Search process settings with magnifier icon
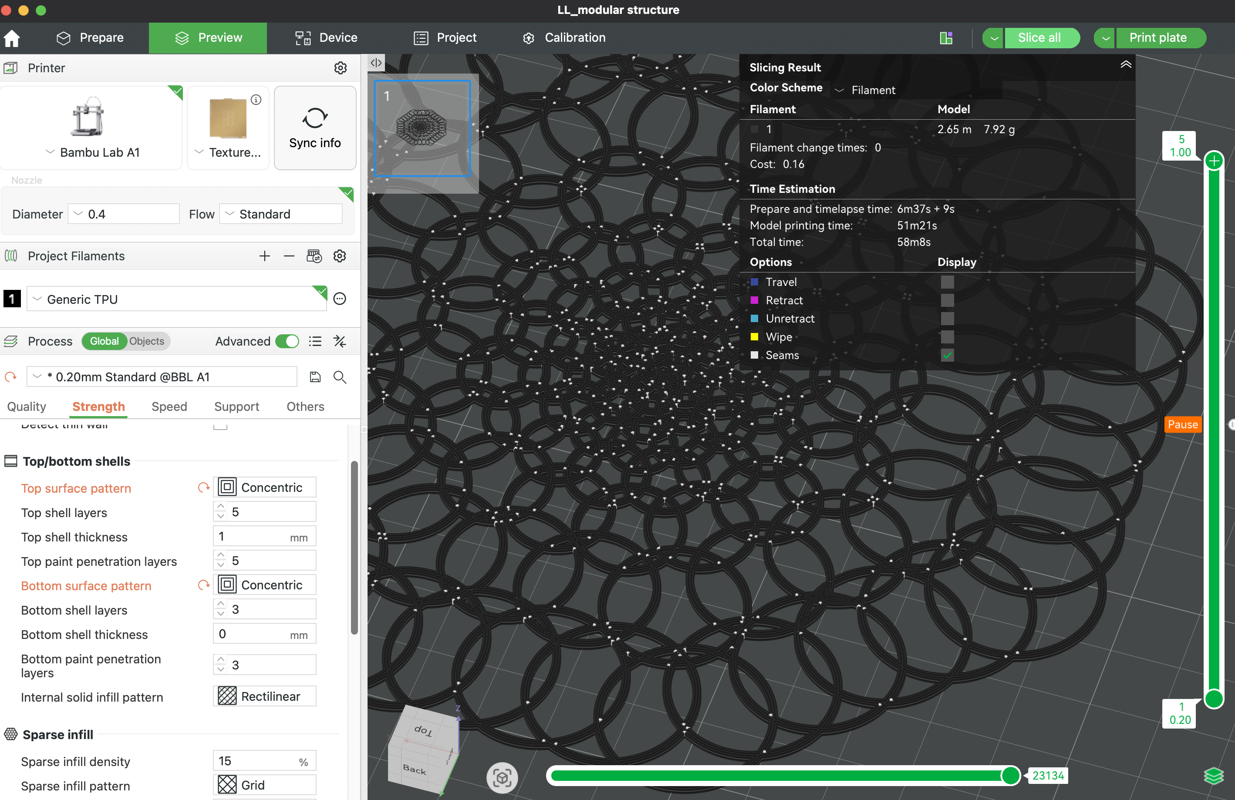Image resolution: width=1235 pixels, height=800 pixels. (x=339, y=376)
